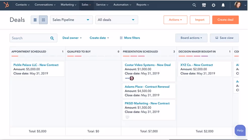Open the notifications bell

(223, 5)
